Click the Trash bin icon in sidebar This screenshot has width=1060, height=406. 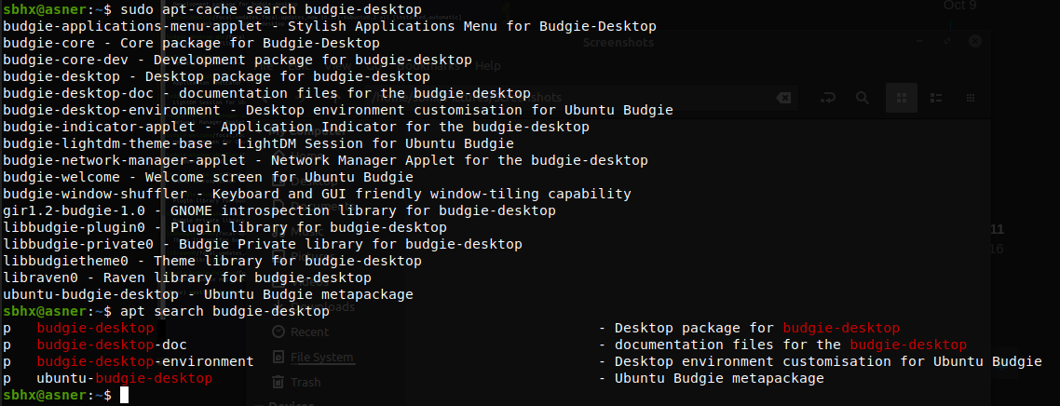point(278,382)
